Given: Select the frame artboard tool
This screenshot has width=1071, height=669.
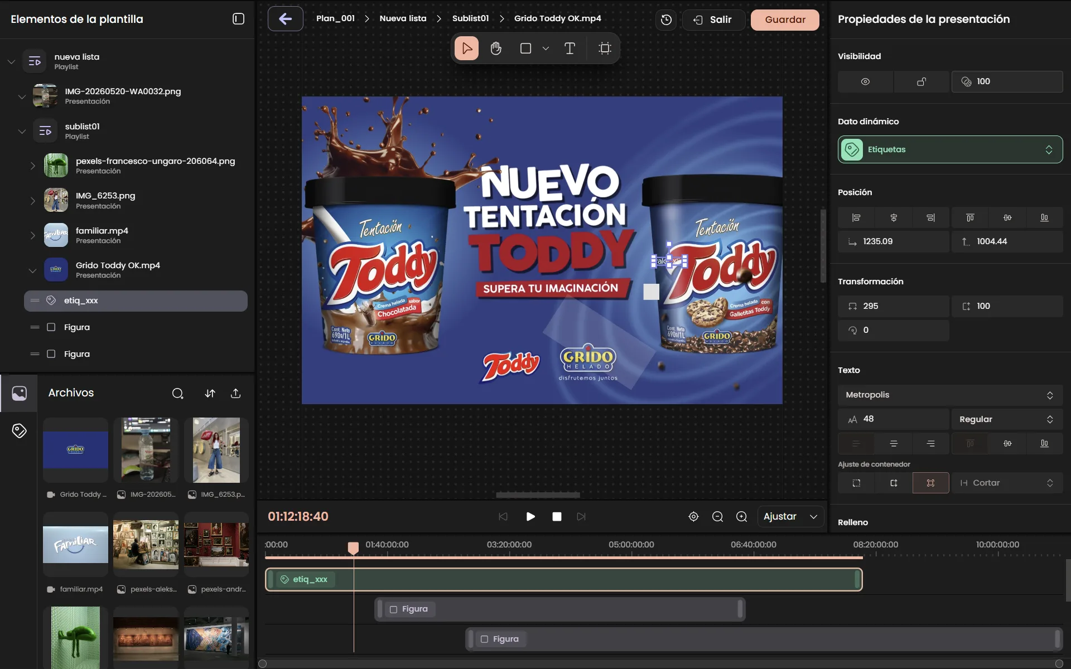Looking at the screenshot, I should point(605,49).
